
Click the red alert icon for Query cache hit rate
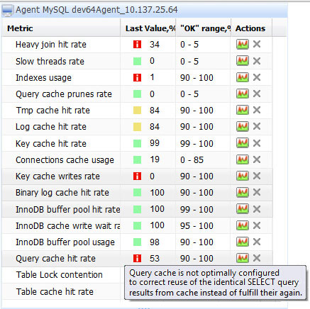click(137, 259)
